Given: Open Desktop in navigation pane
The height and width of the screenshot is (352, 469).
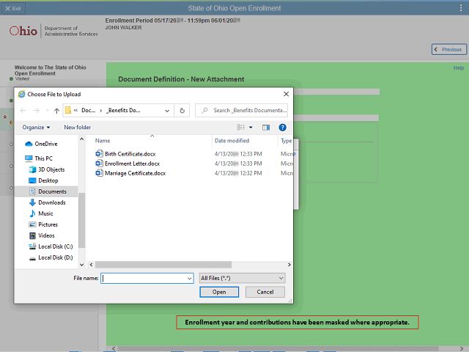Looking at the screenshot, I should coord(43,180).
